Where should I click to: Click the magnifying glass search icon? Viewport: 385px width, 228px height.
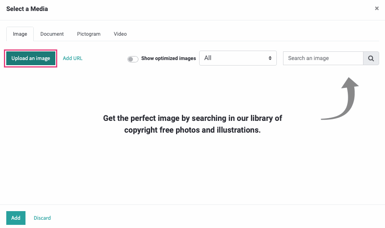pos(371,58)
